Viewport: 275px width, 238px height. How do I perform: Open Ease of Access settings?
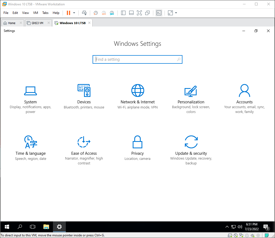[x=84, y=151]
